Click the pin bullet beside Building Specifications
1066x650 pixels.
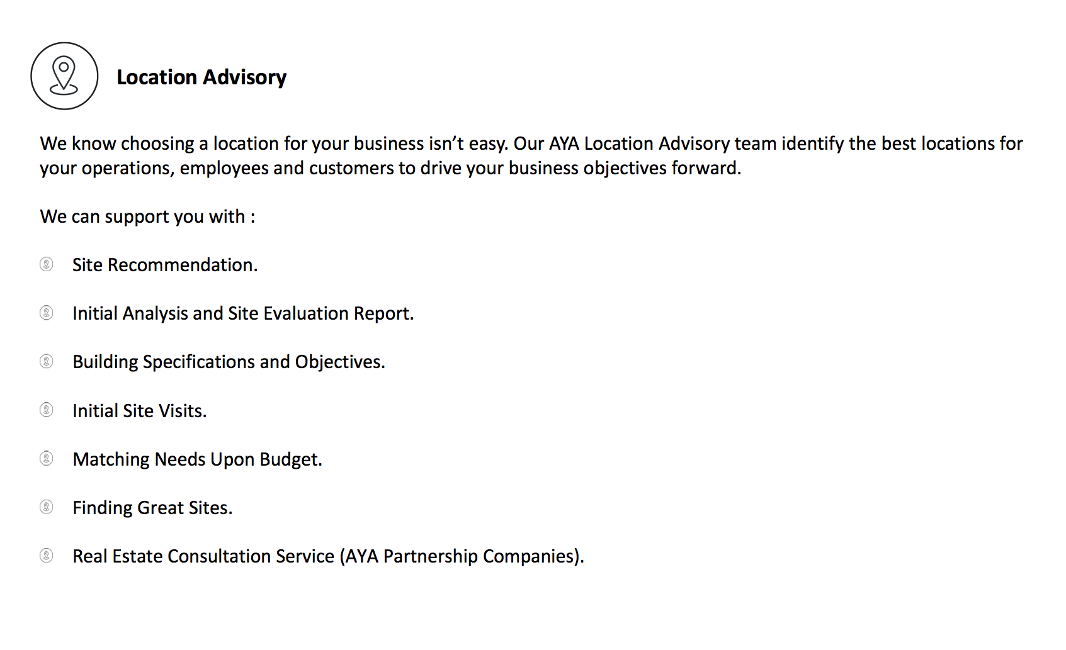[47, 361]
